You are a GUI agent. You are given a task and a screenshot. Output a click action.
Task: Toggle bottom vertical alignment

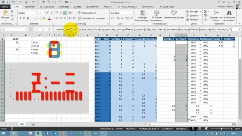click(x=65, y=13)
